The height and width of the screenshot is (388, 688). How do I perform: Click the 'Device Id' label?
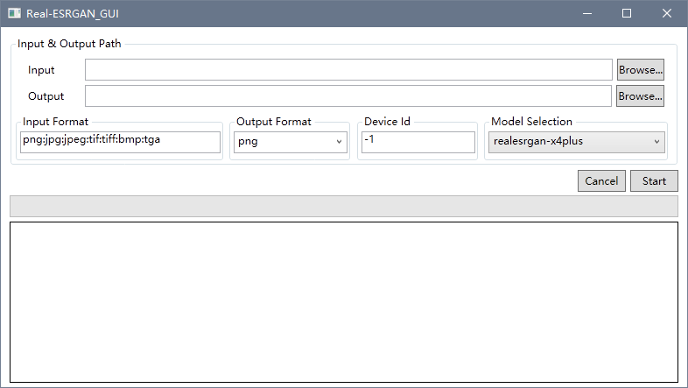tap(387, 121)
